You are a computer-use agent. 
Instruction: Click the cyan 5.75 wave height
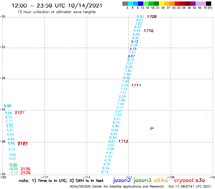(9, 121)
